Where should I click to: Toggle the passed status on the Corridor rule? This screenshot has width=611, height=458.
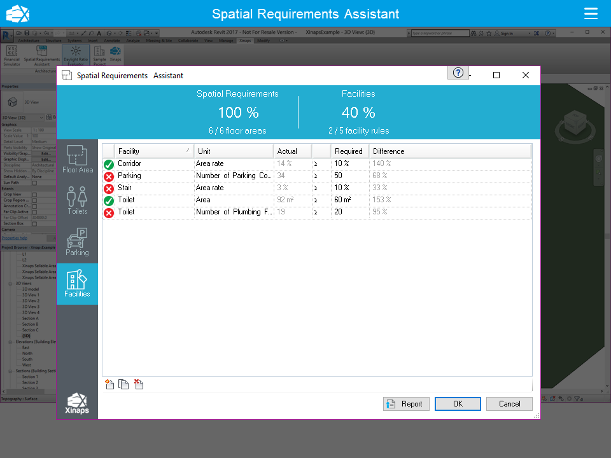[108, 163]
